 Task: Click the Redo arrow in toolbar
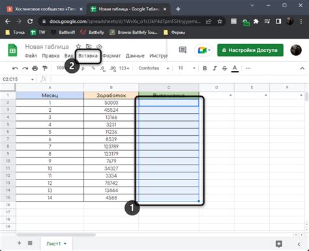tap(25, 68)
